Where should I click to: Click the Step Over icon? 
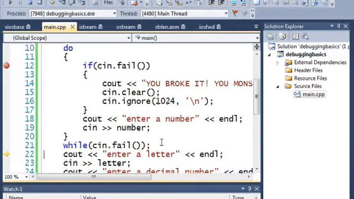pos(72,2)
